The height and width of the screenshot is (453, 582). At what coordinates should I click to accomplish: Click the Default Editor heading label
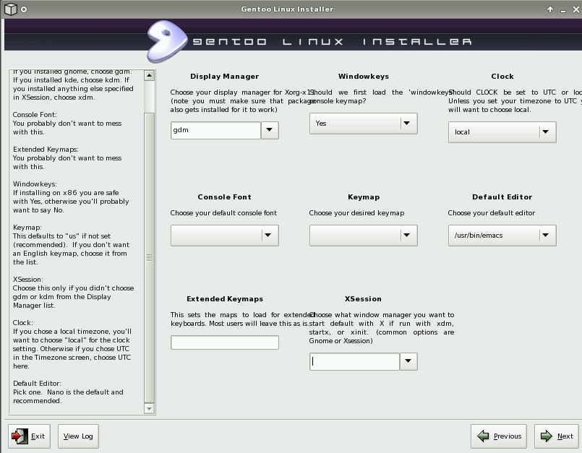[502, 197]
